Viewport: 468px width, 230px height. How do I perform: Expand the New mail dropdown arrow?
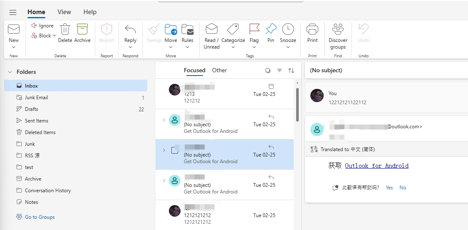14,47
